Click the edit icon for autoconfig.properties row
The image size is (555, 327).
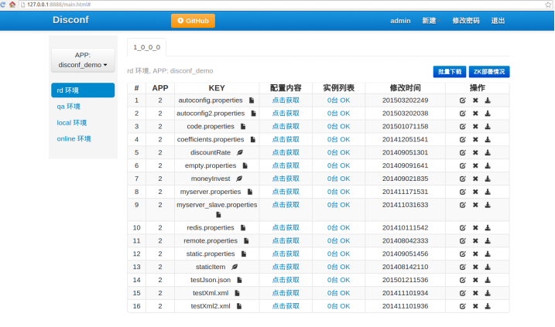click(462, 100)
